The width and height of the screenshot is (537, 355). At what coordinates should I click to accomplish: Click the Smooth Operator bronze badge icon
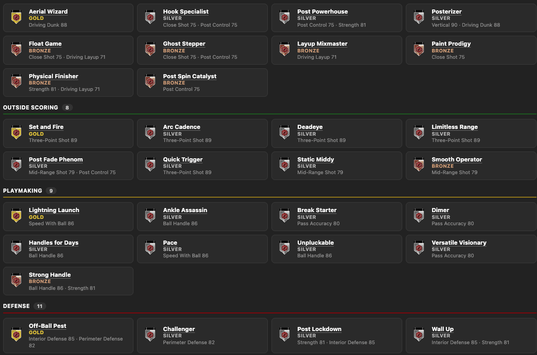click(419, 166)
